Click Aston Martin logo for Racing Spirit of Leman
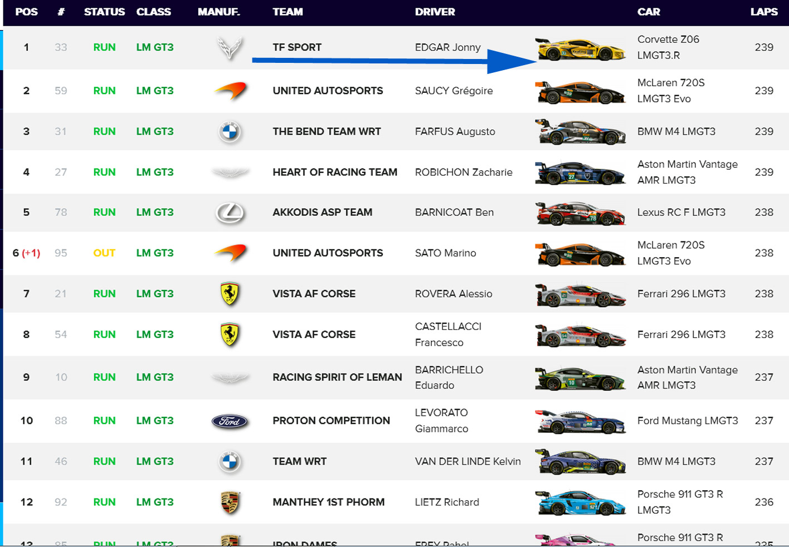Viewport: 789px width, 547px height. (x=230, y=378)
